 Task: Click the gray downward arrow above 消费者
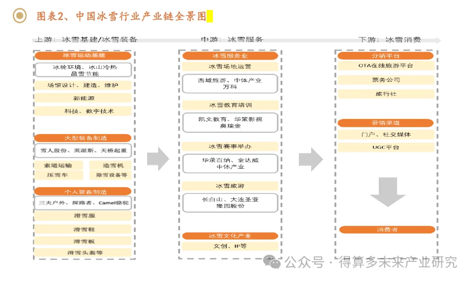pyautogui.click(x=387, y=192)
